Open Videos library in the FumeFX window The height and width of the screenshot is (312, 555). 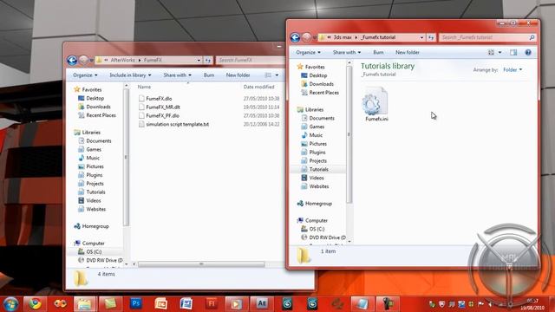pyautogui.click(x=90, y=200)
